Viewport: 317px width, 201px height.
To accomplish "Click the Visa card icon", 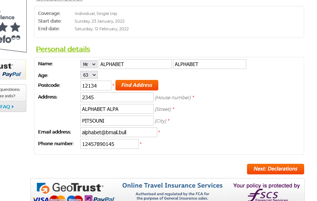I will [41, 199].
